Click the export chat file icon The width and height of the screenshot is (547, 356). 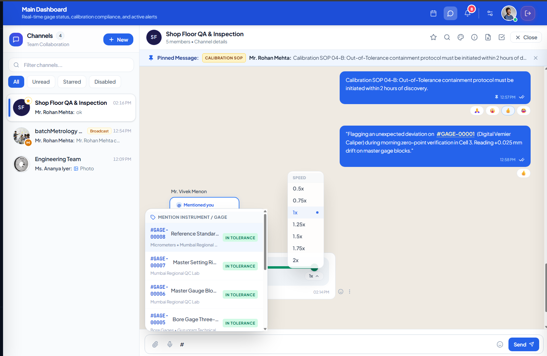(488, 37)
